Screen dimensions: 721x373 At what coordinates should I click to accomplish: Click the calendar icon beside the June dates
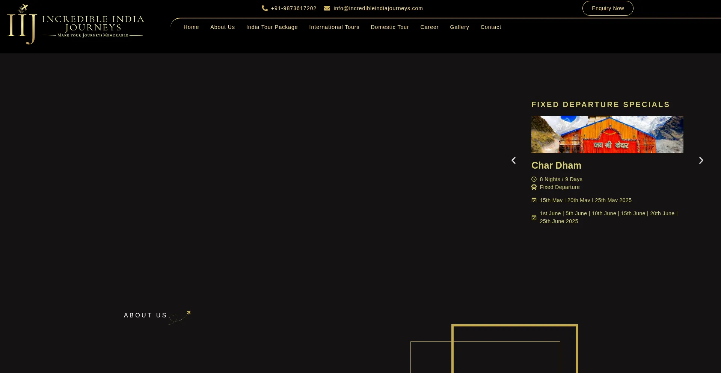tap(534, 217)
